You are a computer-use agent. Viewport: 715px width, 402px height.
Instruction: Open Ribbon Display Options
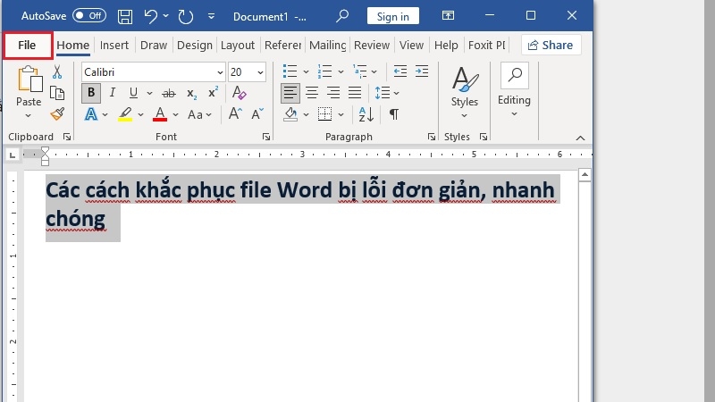coord(449,16)
